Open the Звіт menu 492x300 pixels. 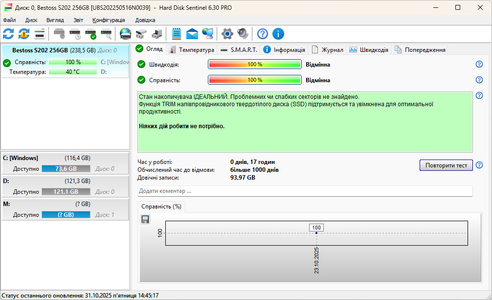coord(78,20)
